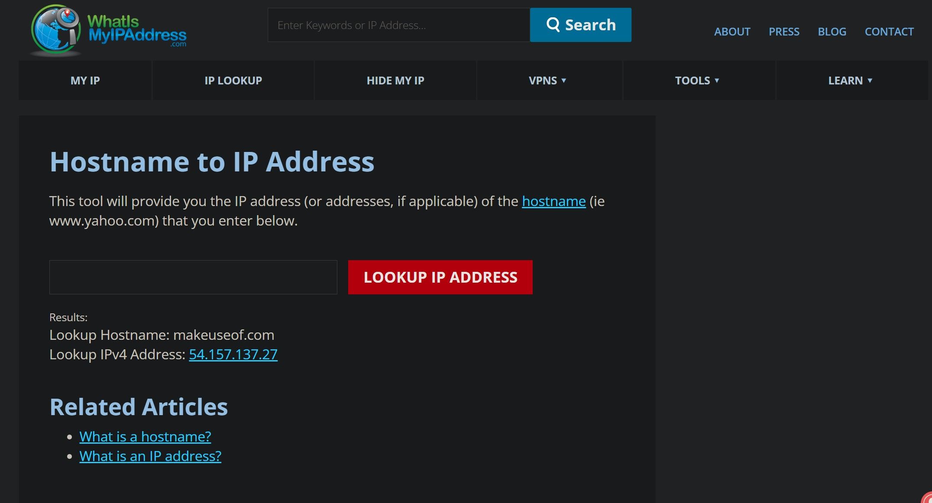
Task: Click the magnifying glass search icon
Action: point(553,25)
